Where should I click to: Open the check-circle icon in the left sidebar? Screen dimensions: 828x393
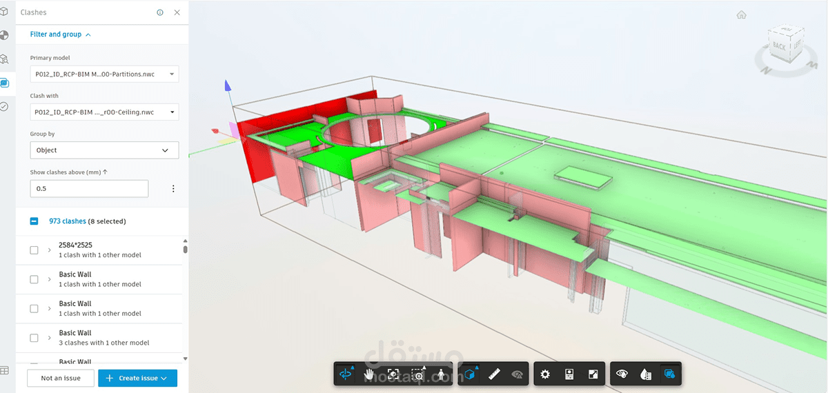tap(5, 106)
